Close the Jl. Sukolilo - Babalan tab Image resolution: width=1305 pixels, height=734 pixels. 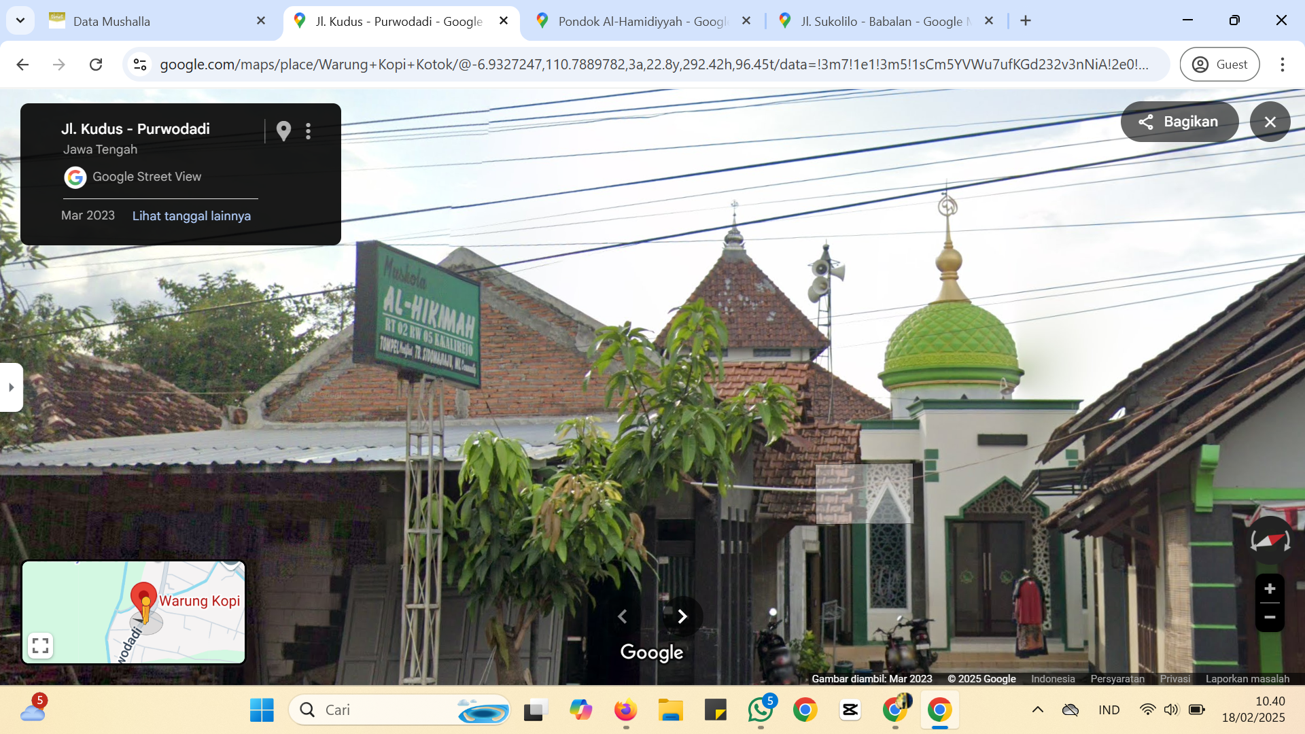989,21
